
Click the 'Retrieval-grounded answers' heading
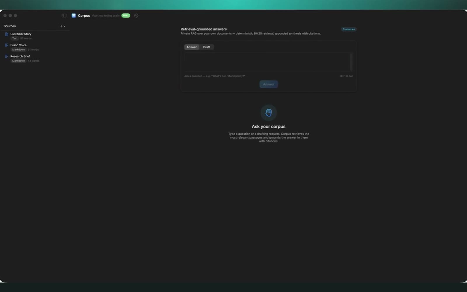pyautogui.click(x=203, y=29)
